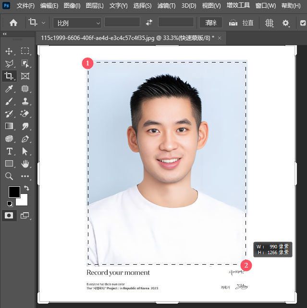Swap foreground and background colors
This screenshot has width=307, height=308.
point(26,188)
